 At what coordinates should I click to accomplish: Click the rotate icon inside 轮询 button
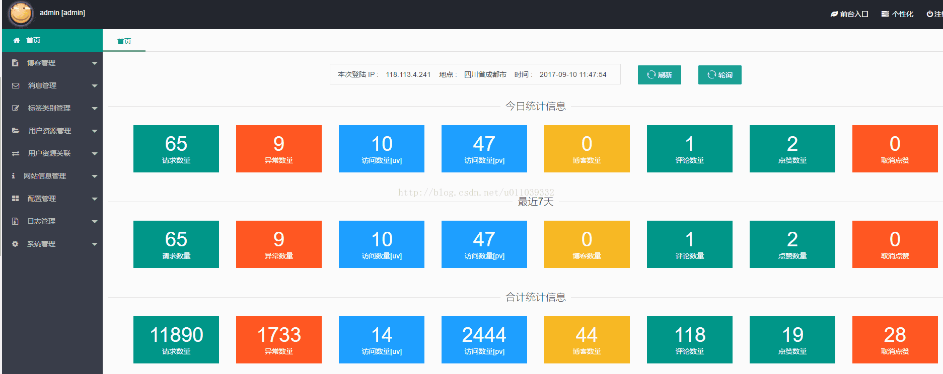tap(711, 75)
